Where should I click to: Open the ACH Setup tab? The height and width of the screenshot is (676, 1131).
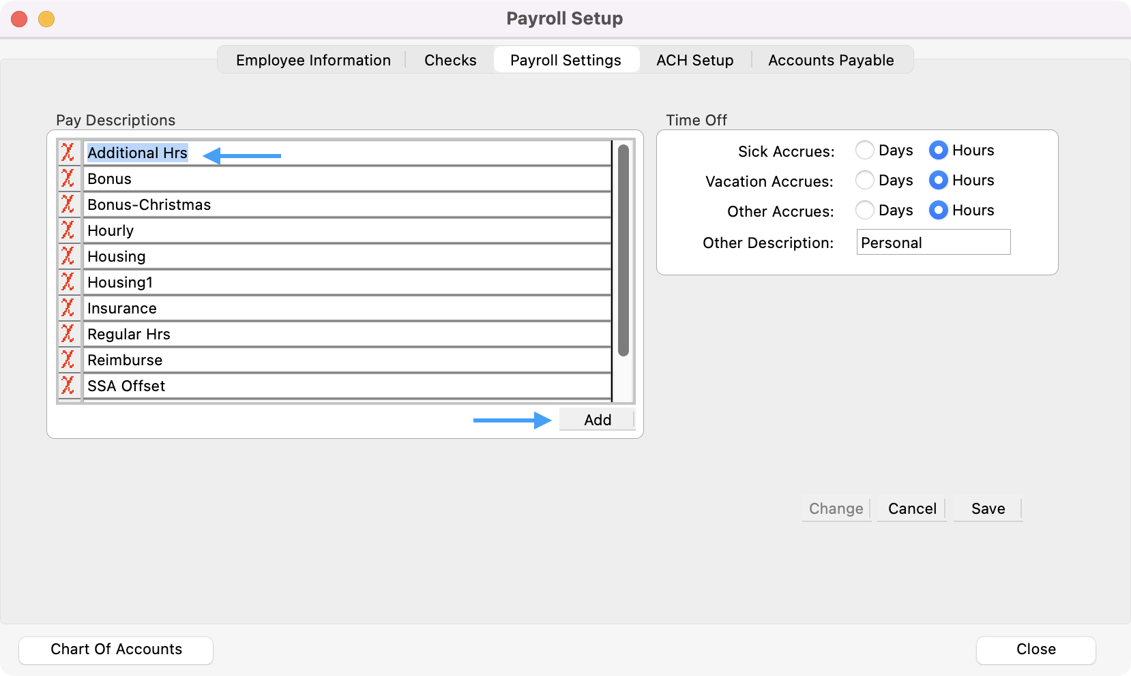[694, 60]
